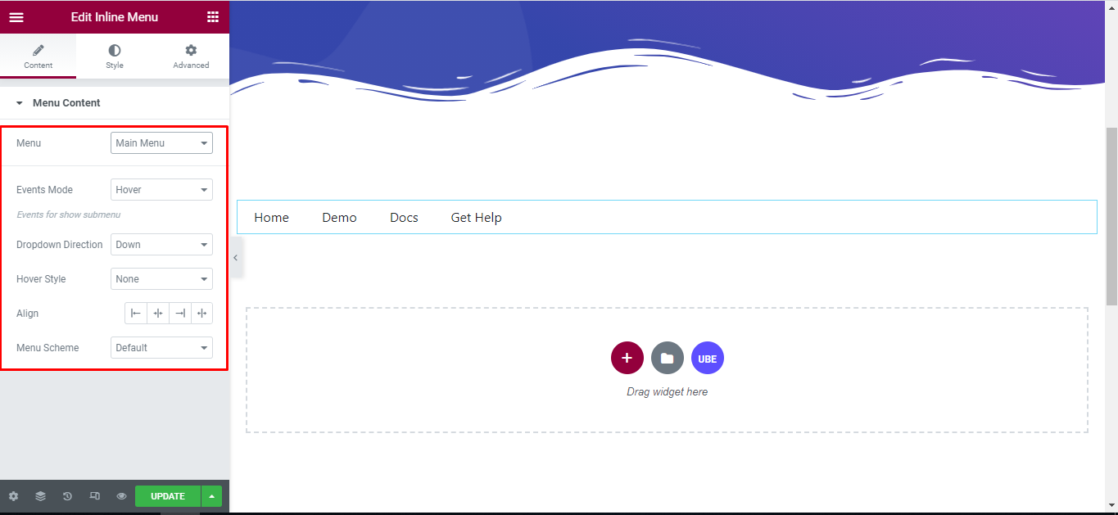Viewport: 1118px width, 515px height.
Task: Add template with the folder button
Action: pos(668,358)
